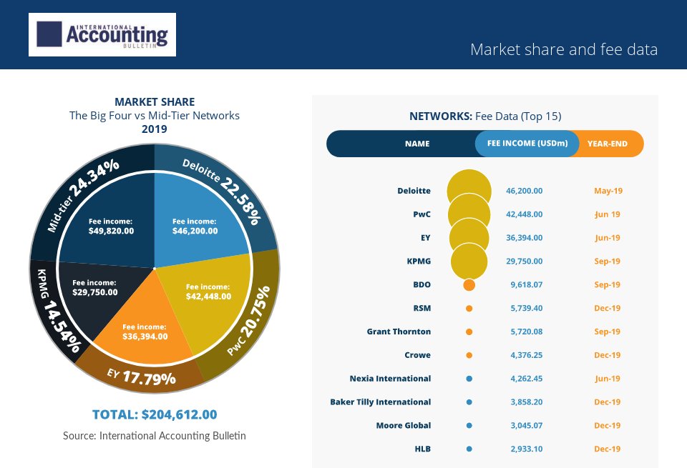Click the 'Moore Global' row name
687x468 pixels.
tap(404, 426)
